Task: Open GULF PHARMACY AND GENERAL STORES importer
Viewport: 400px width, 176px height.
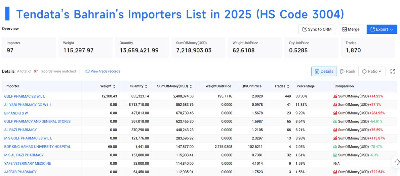Action: coord(38,122)
